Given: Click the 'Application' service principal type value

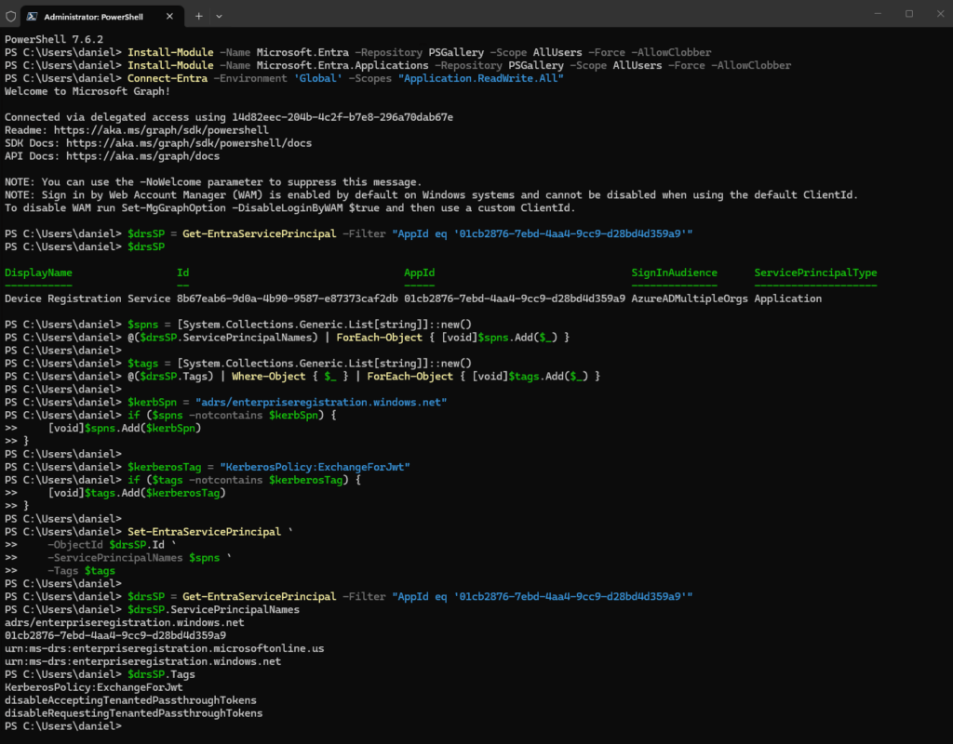Looking at the screenshot, I should (x=787, y=299).
